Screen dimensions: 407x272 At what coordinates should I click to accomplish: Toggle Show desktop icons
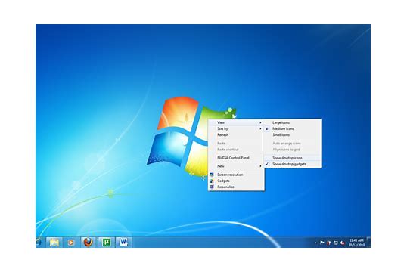click(293, 158)
